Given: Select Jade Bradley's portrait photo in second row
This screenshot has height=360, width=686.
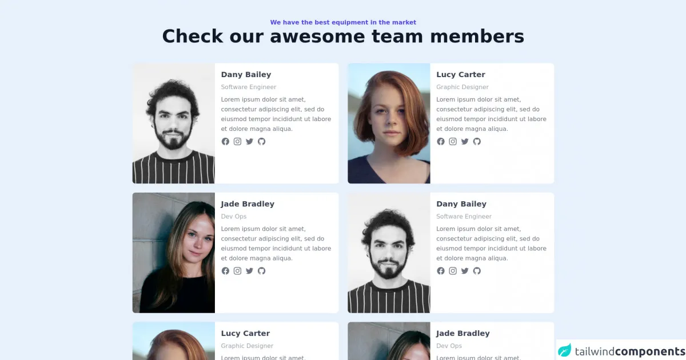Looking at the screenshot, I should [174, 253].
